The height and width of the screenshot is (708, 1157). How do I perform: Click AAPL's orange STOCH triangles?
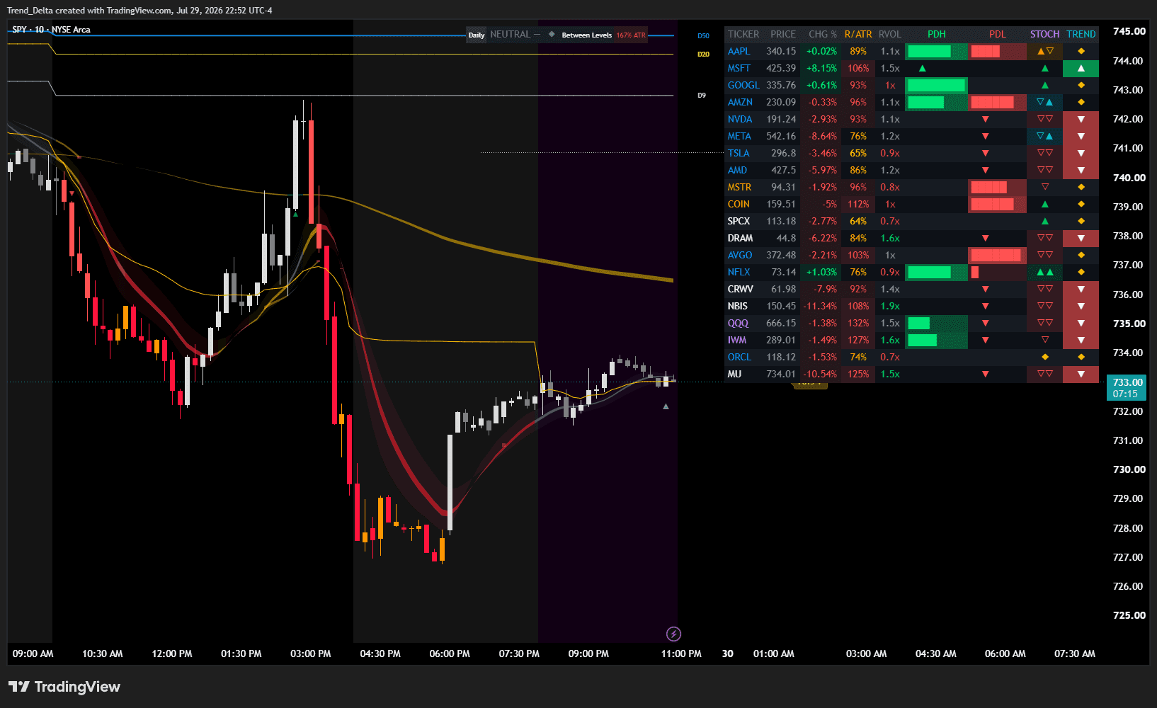click(x=1044, y=51)
